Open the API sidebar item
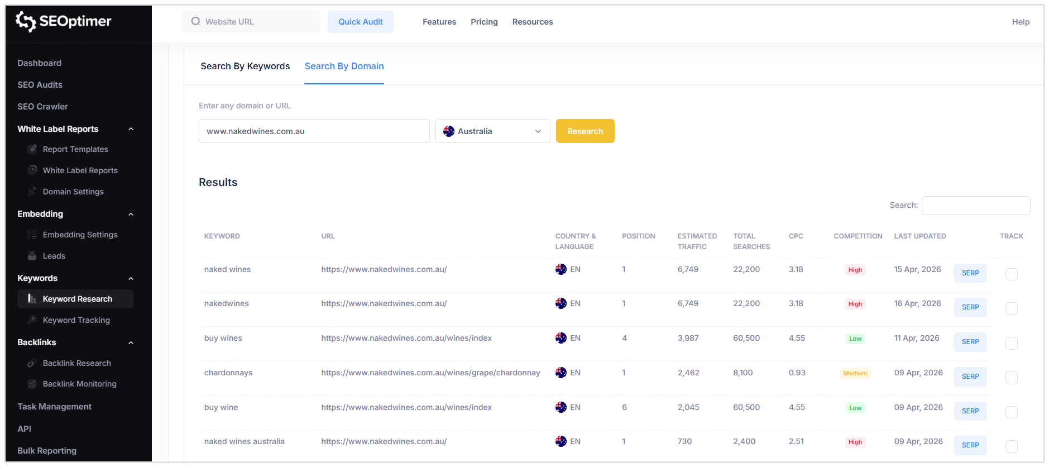The height and width of the screenshot is (467, 1049). click(24, 429)
